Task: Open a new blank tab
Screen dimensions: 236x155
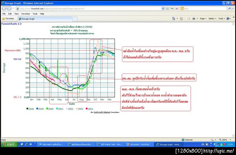Action: 75,19
